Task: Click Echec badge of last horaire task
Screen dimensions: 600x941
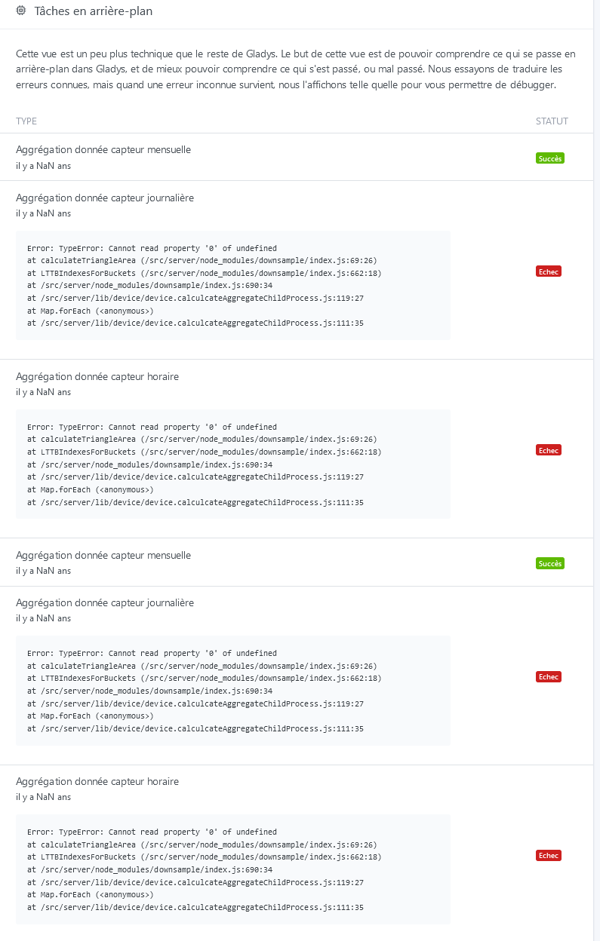Action: pyautogui.click(x=549, y=856)
